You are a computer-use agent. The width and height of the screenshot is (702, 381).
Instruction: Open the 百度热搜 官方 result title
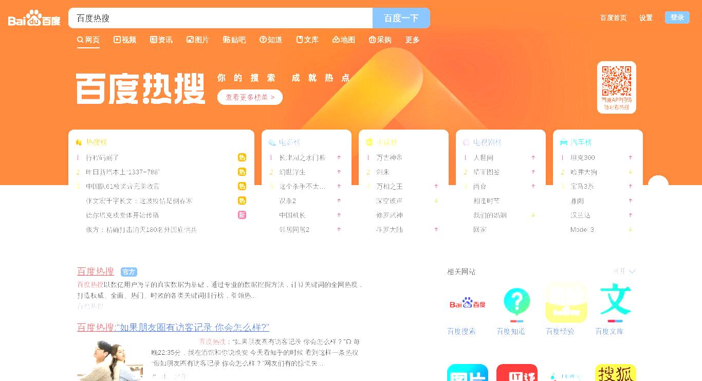[96, 271]
